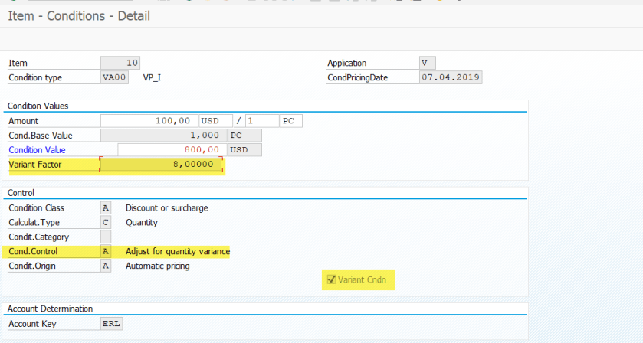Click the Condition type label

click(35, 77)
